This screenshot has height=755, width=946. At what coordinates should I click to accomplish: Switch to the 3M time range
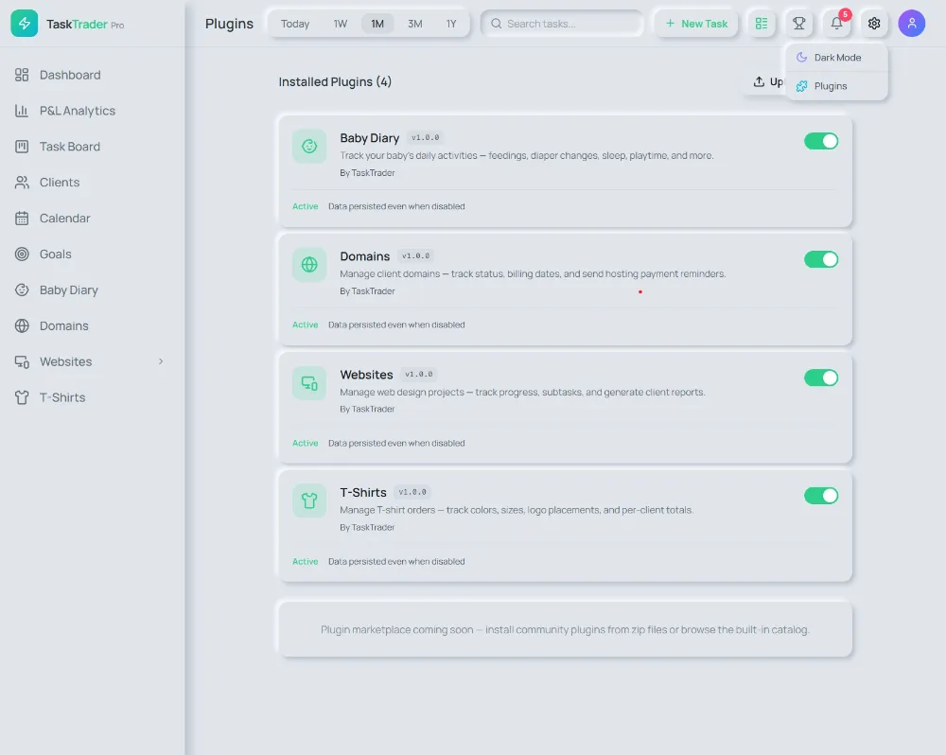tap(414, 24)
